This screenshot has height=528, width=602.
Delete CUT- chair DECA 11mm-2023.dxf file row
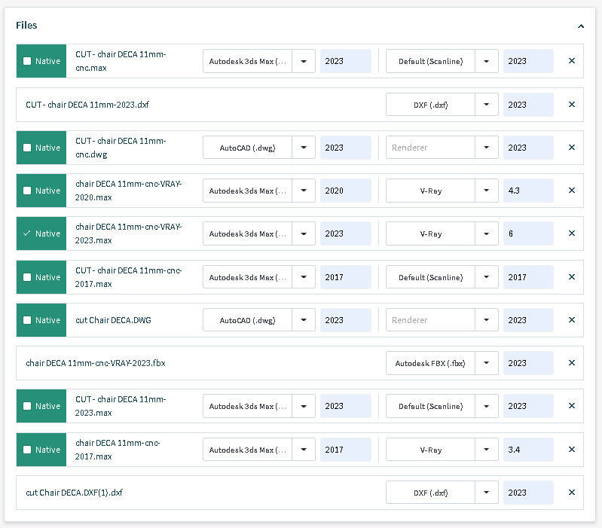(x=571, y=105)
